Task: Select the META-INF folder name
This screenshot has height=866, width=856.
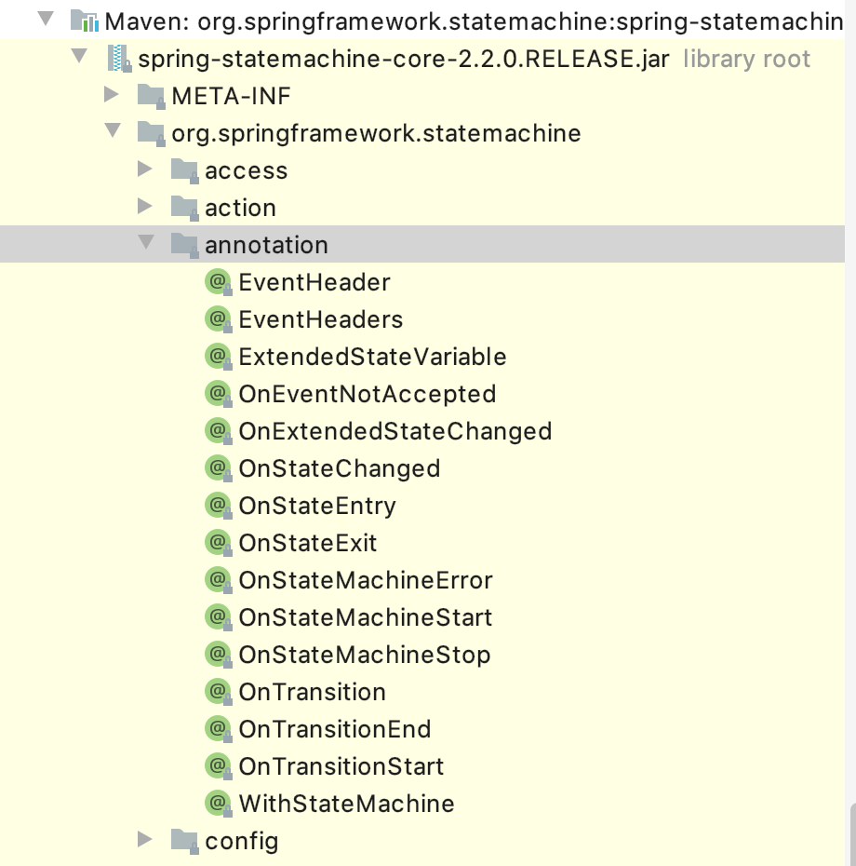Action: coord(232,96)
